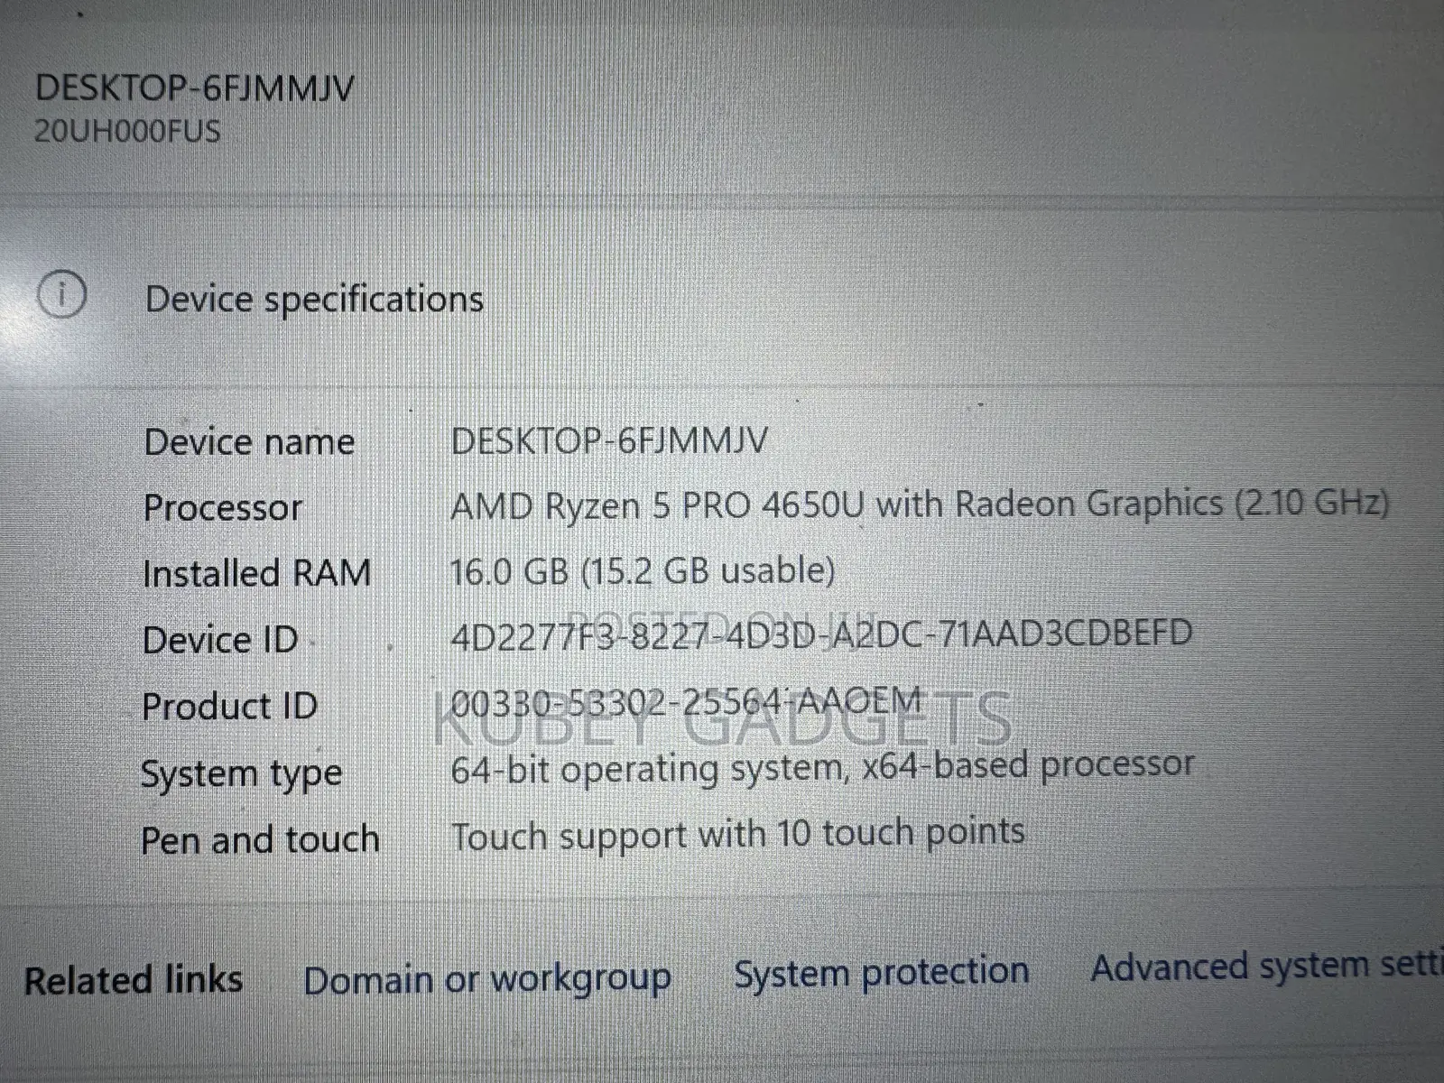
Task: Select the Related links label
Action: click(x=134, y=981)
